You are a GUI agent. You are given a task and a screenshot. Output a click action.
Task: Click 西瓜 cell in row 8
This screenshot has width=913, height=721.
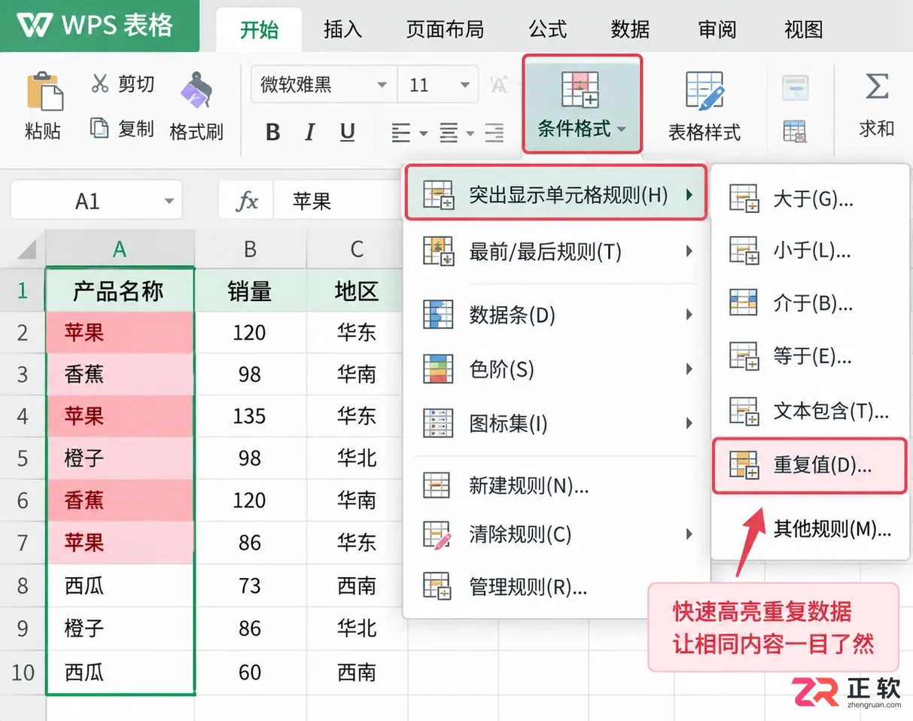tap(120, 586)
